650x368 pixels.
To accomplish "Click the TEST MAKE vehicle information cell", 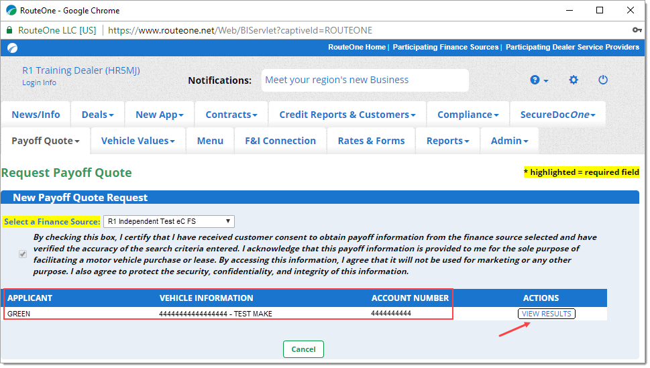I will pos(215,314).
